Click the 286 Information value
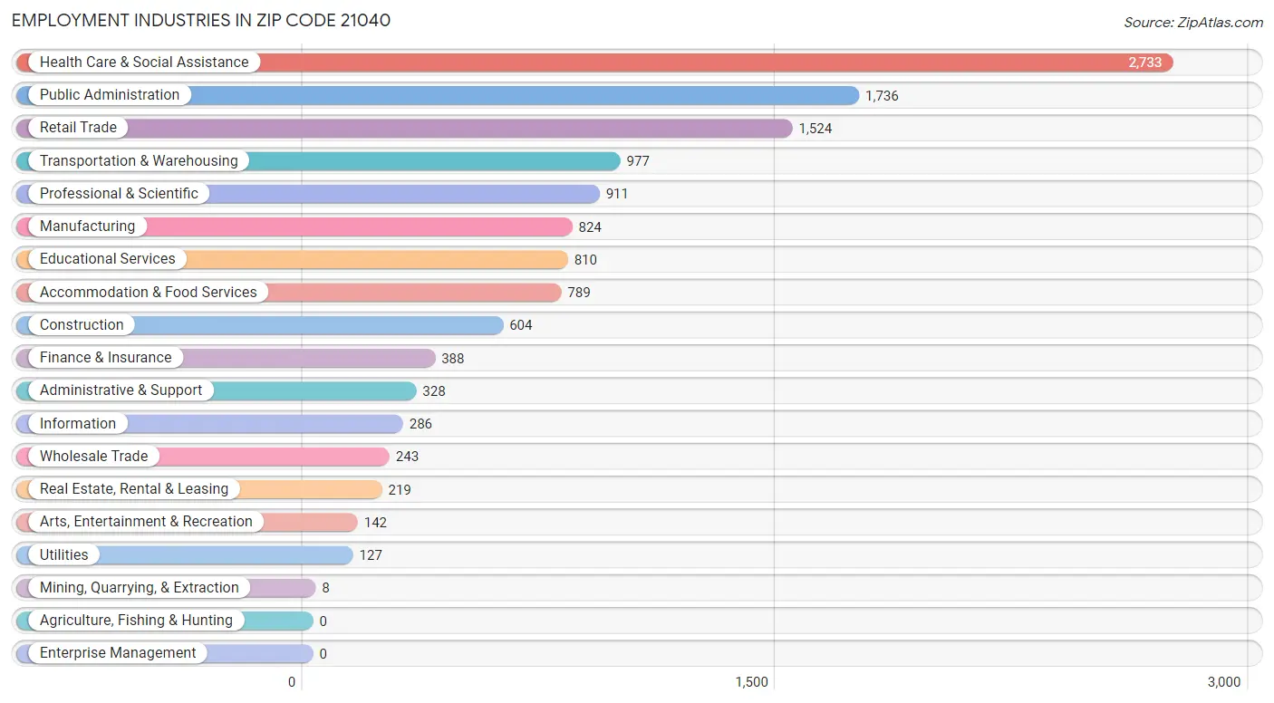 click(x=420, y=424)
